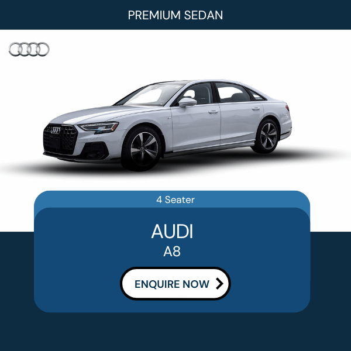Click the rear passenger window of the car
This screenshot has width=351, height=351.
click(x=233, y=92)
